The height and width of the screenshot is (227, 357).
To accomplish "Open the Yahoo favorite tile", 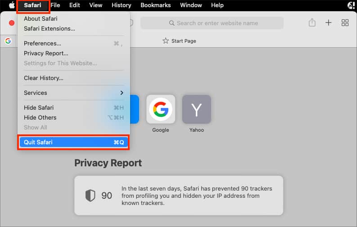I will coord(196,109).
